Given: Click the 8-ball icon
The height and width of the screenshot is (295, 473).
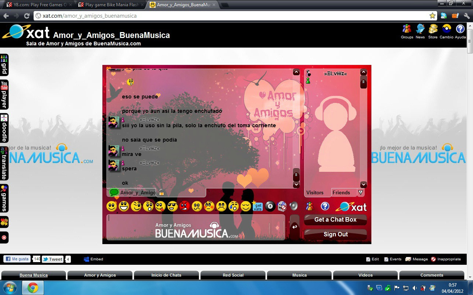Looking at the screenshot, I should pyautogui.click(x=270, y=206).
